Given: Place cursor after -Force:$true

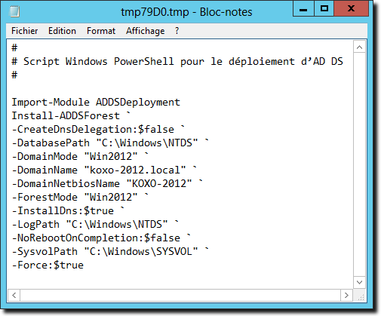Looking at the screenshot, I should [84, 265].
